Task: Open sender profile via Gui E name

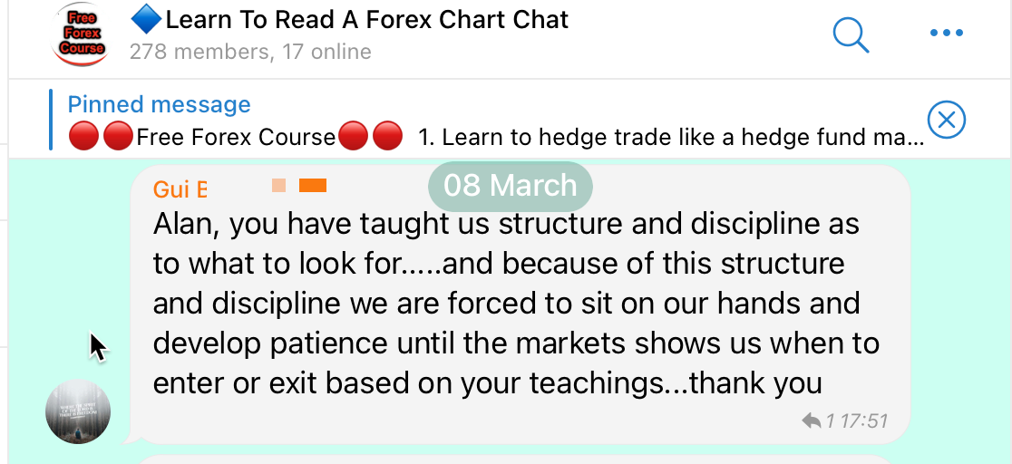Action: (180, 189)
